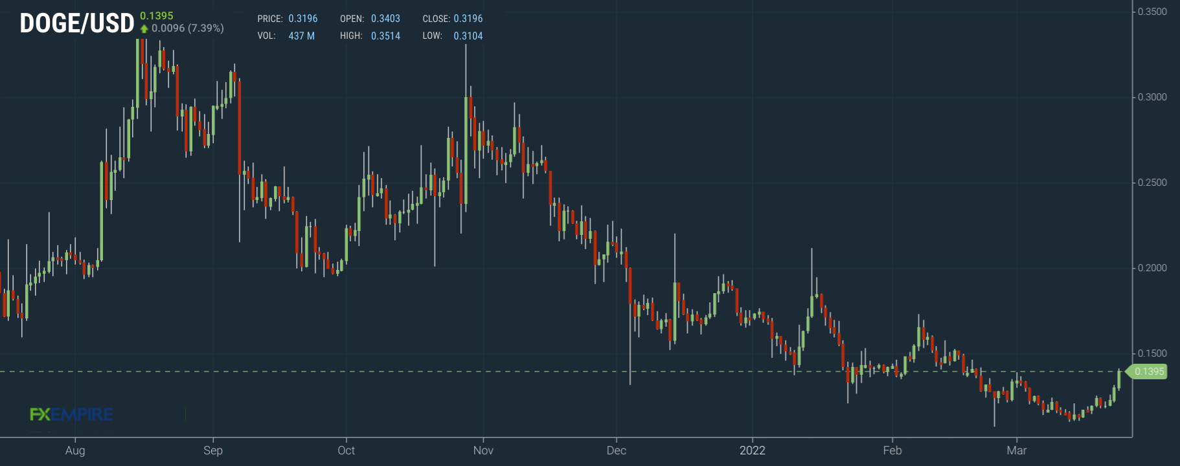Click the 0.1500 price axis label
Image resolution: width=1180 pixels, height=466 pixels.
point(1153,353)
